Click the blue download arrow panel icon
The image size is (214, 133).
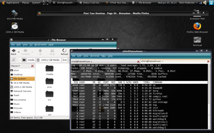coord(211,3)
